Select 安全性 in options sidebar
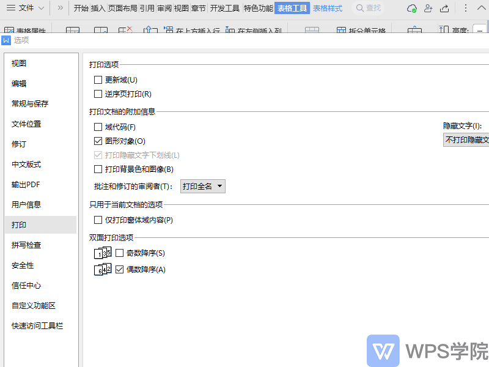Screen dimensions: 489x367 40,265
